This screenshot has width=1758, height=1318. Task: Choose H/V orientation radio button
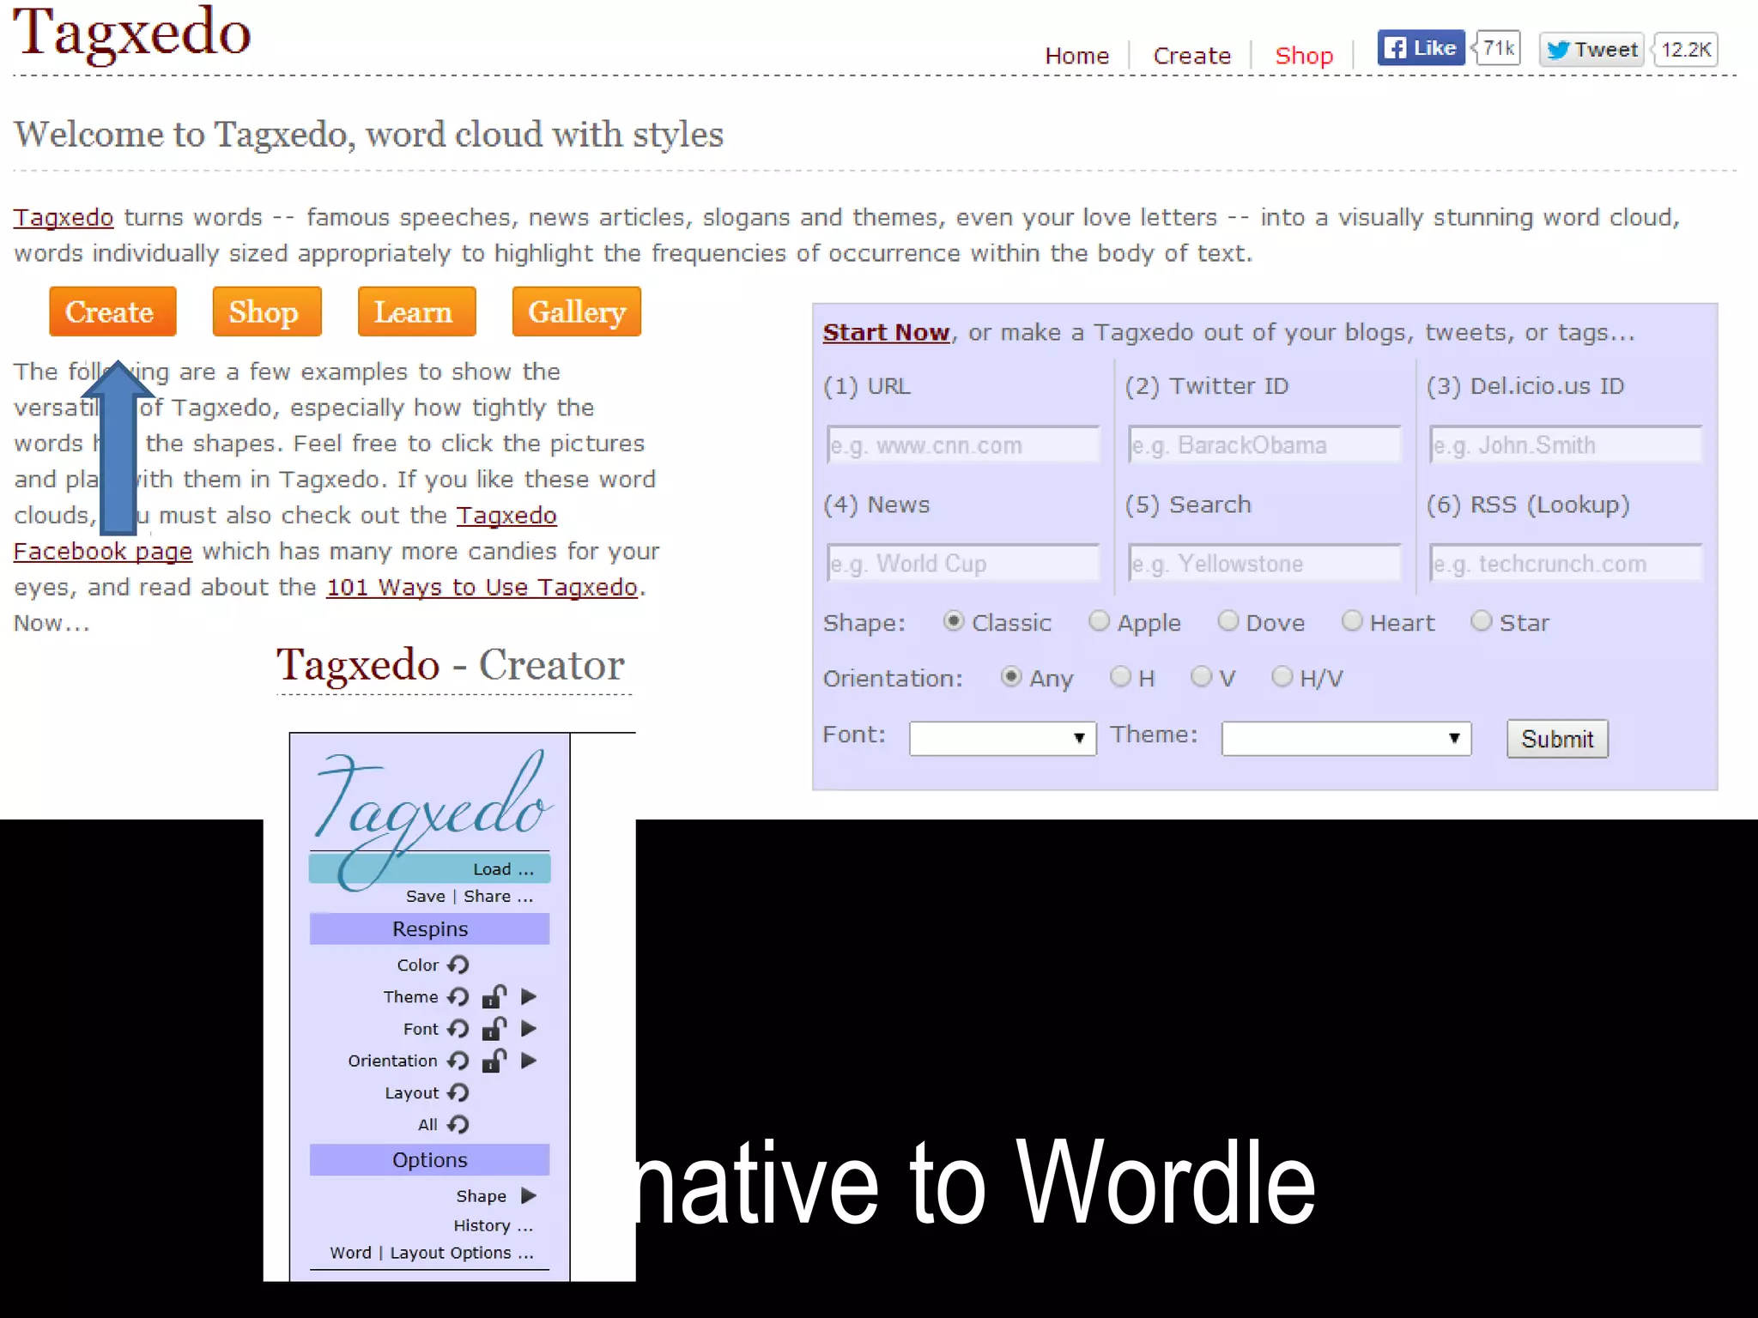click(1282, 676)
